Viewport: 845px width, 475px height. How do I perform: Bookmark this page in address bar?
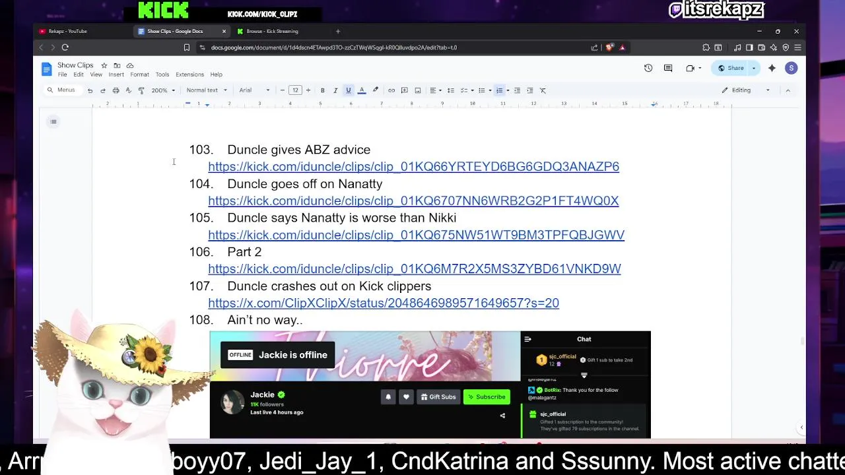[x=187, y=47]
